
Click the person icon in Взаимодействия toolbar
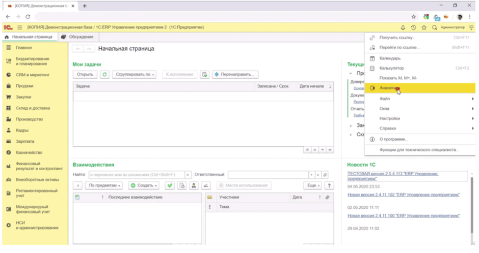coord(194,185)
